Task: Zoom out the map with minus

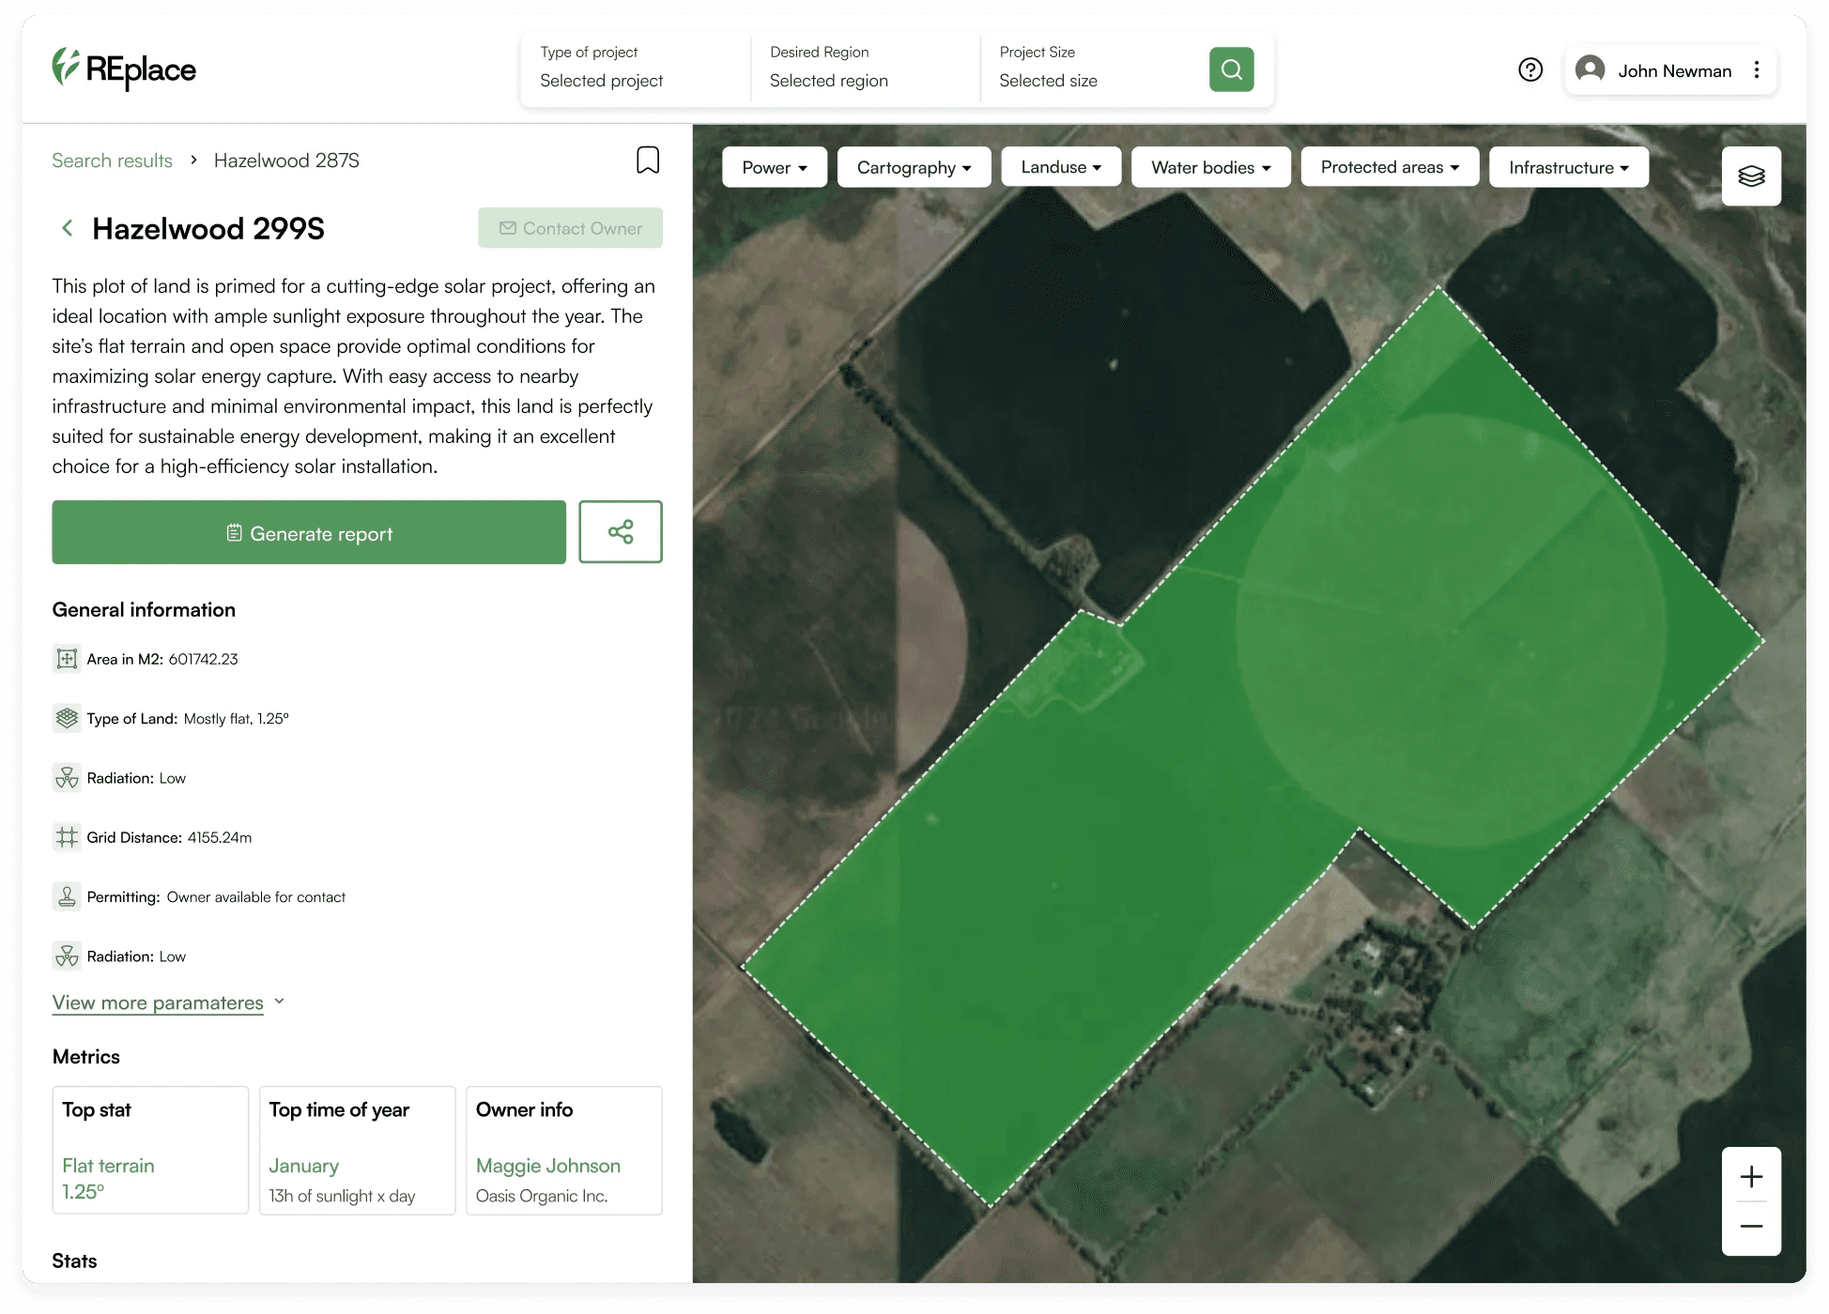Action: pyautogui.click(x=1751, y=1227)
